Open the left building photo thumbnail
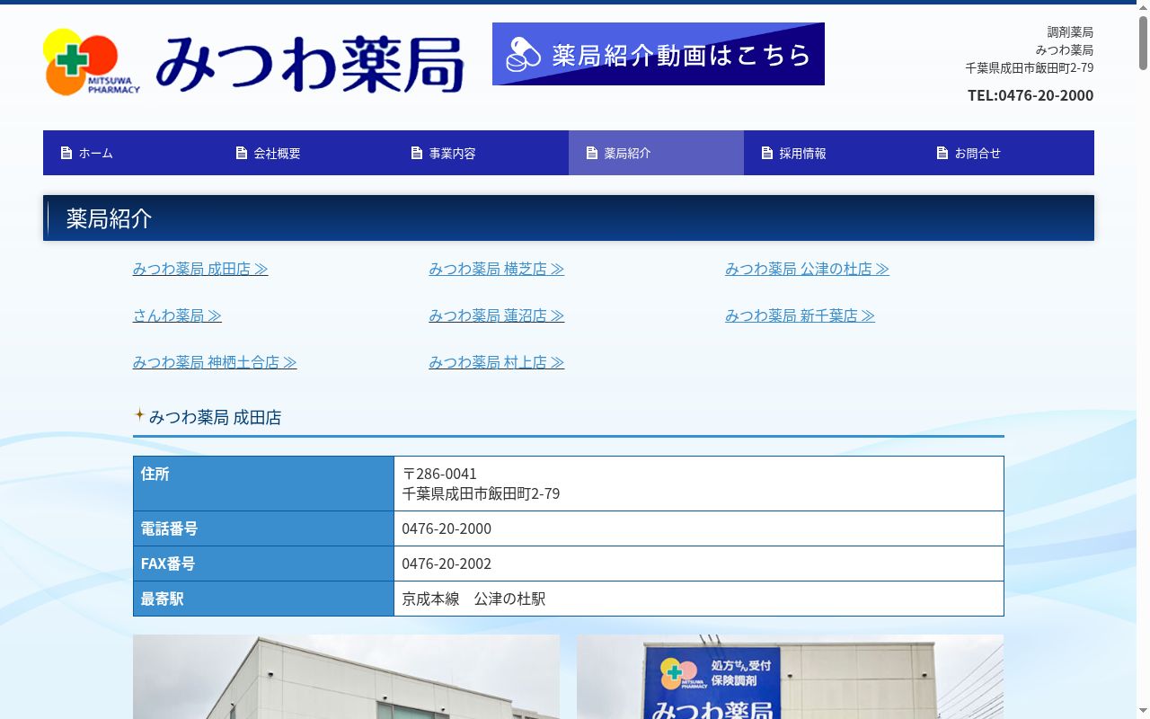Screen dimensions: 1150x719 (x=346, y=677)
